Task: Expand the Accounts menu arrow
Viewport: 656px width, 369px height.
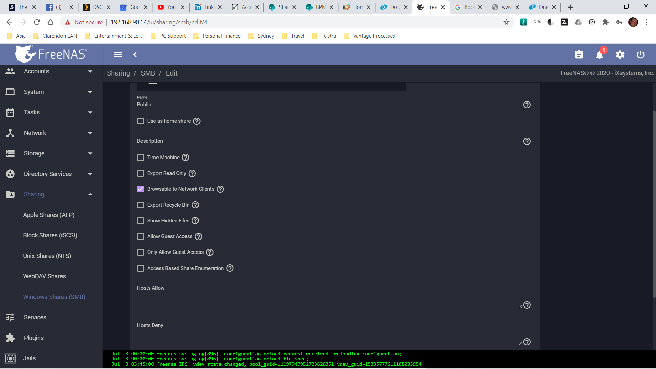Action: point(90,71)
